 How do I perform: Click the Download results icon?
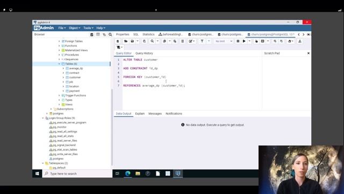pyautogui.click(x=300, y=41)
